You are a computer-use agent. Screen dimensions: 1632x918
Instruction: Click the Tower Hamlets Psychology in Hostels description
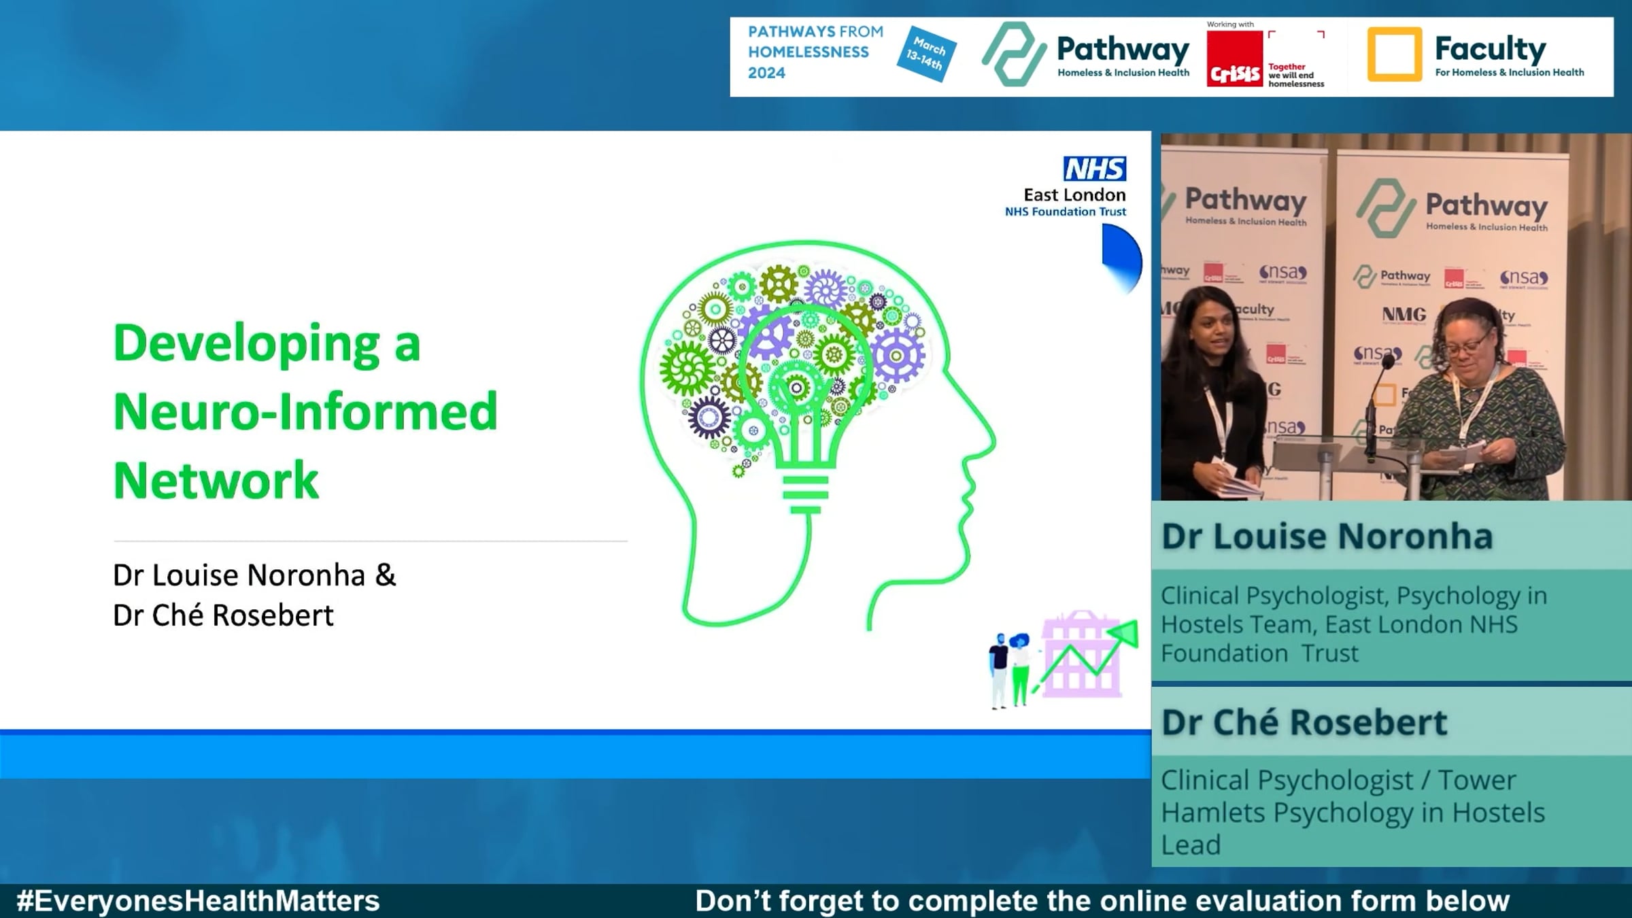click(1352, 812)
